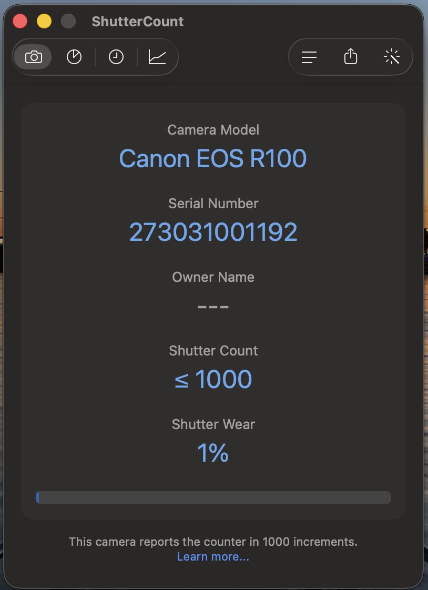Open the pie chart distribution view
Screen dimensions: 428x590
click(74, 57)
